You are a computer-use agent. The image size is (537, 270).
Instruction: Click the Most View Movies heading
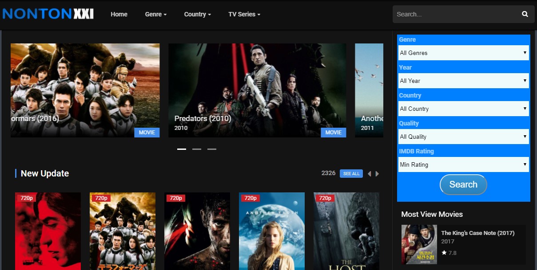(432, 214)
